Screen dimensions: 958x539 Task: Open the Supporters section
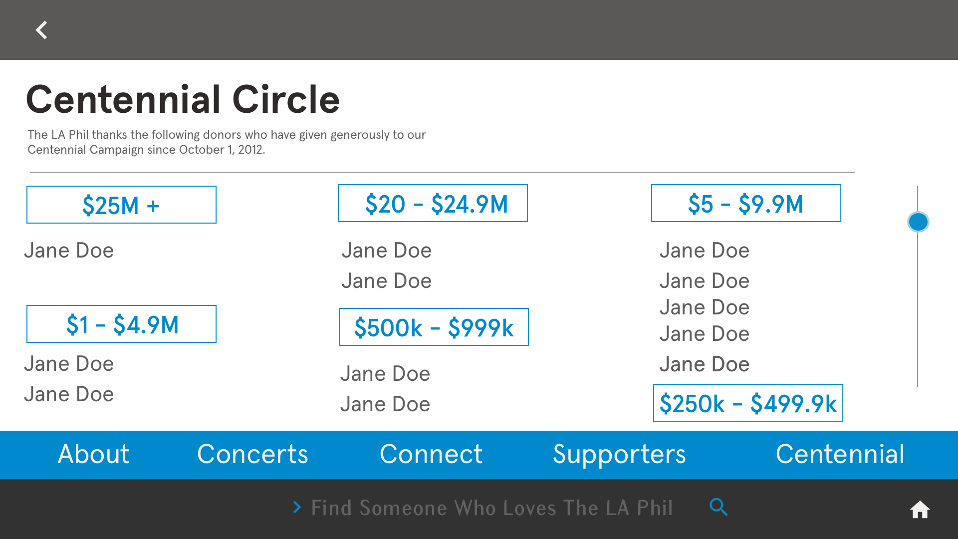pyautogui.click(x=619, y=455)
